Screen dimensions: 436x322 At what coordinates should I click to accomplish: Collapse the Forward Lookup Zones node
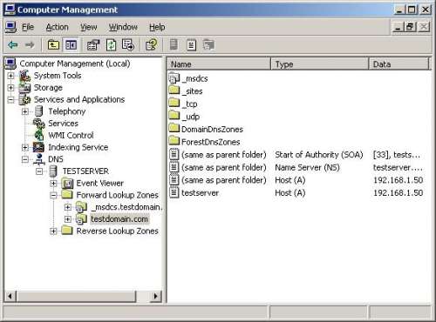pyautogui.click(x=53, y=195)
